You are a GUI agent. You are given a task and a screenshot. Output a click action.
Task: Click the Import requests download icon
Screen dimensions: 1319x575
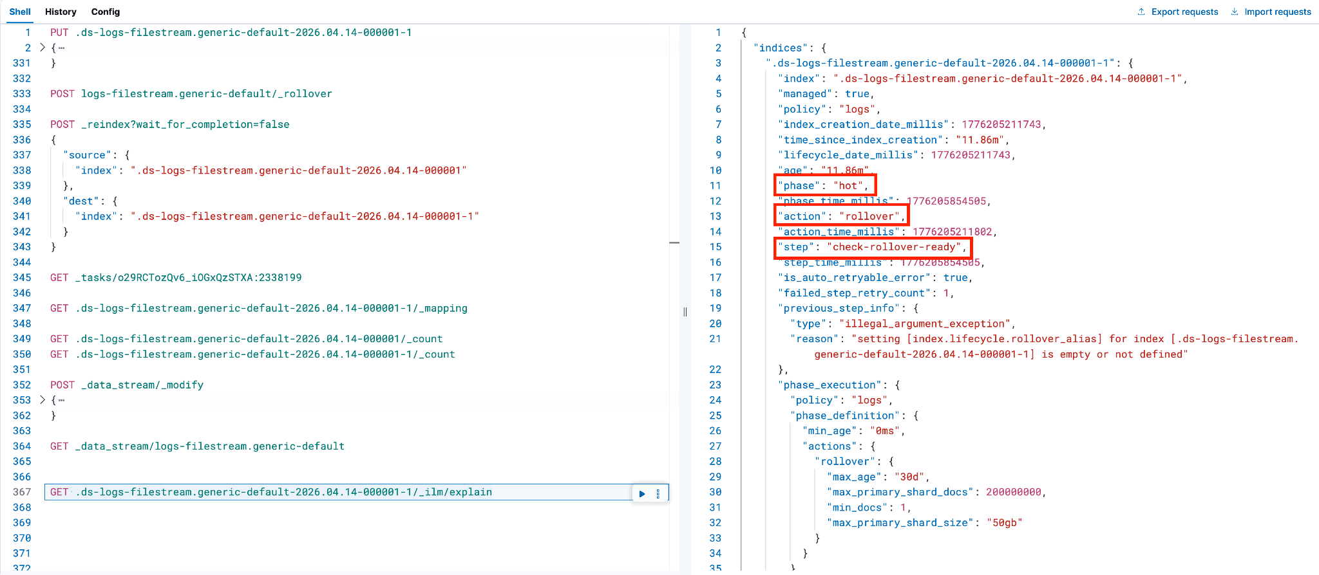pos(1235,12)
